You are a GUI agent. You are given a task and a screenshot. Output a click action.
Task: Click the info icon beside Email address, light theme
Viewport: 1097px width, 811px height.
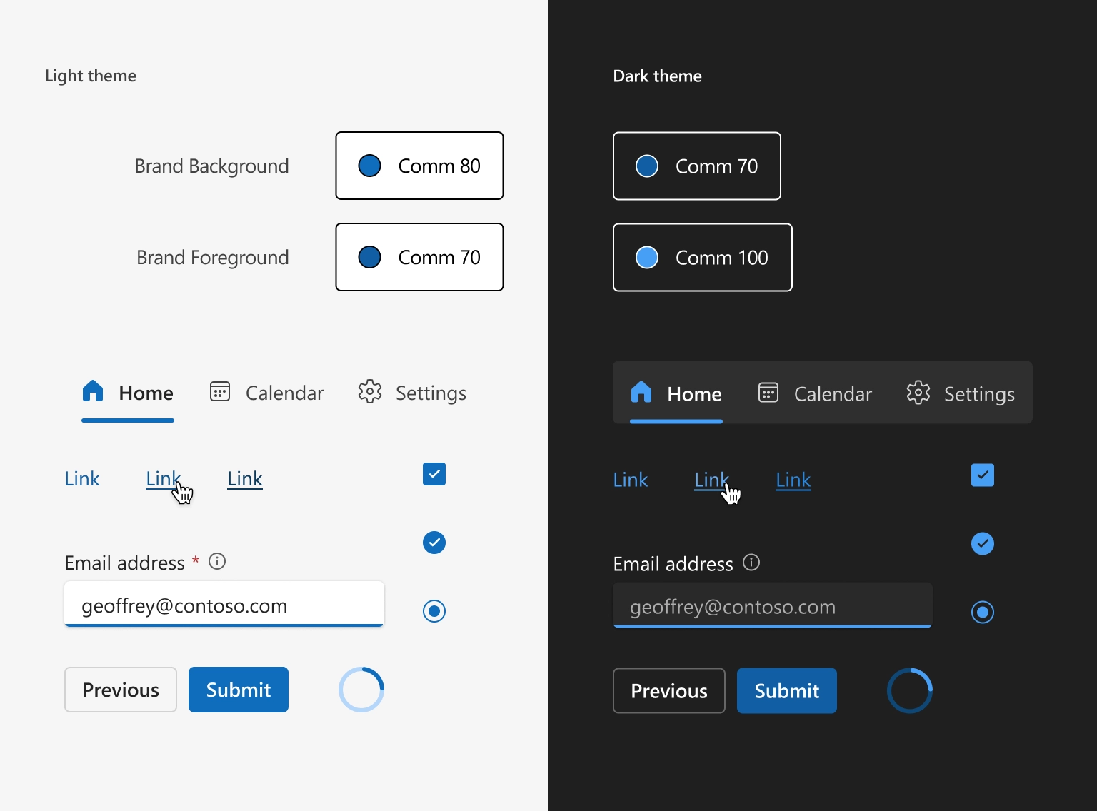pos(217,562)
